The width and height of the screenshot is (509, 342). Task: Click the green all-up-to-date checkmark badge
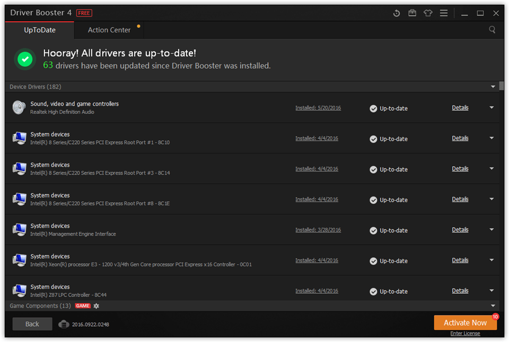click(25, 59)
